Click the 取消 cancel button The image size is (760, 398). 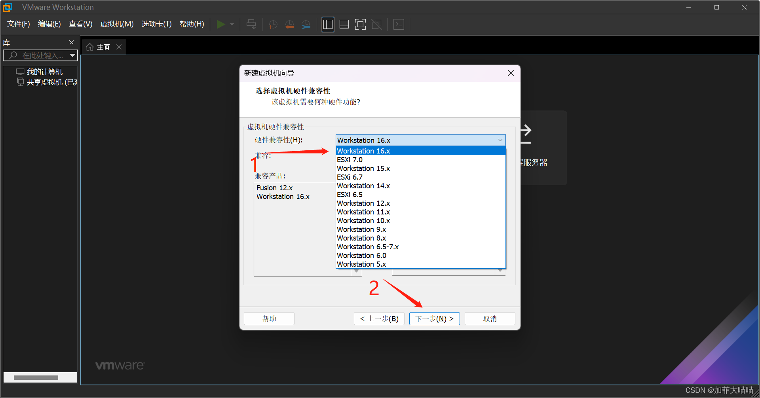tap(490, 318)
